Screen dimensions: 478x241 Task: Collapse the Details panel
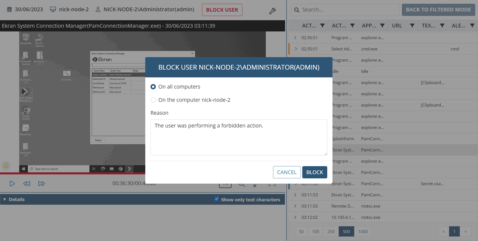point(4,200)
